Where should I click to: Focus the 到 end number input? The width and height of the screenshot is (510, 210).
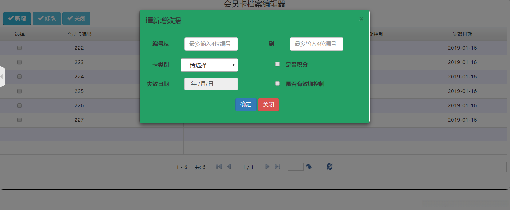tap(316, 44)
